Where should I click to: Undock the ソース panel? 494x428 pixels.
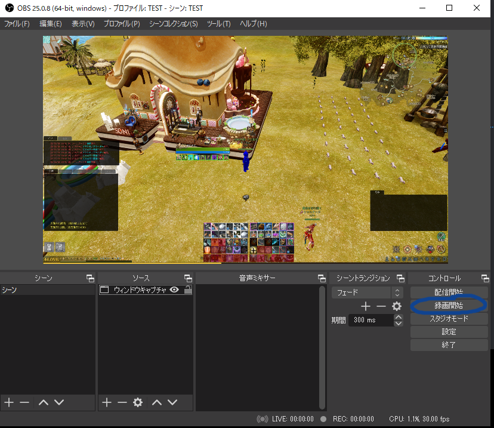point(188,278)
